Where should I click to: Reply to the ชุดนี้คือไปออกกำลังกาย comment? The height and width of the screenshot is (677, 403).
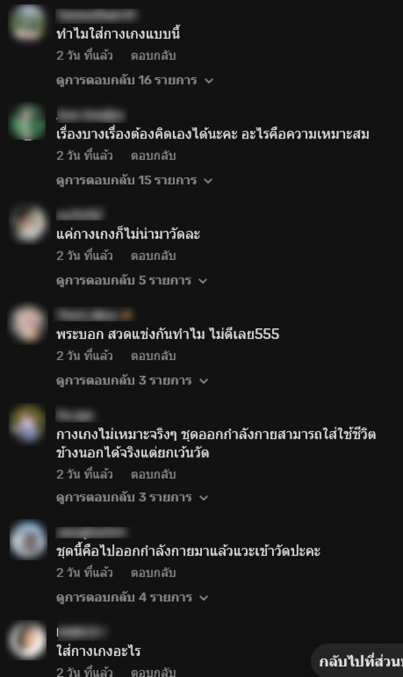point(153,573)
